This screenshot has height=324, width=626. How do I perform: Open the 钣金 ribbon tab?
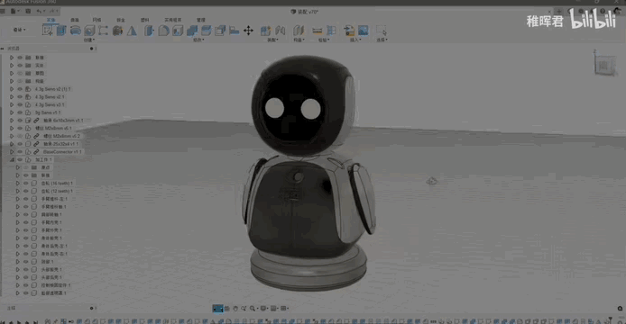(121, 20)
